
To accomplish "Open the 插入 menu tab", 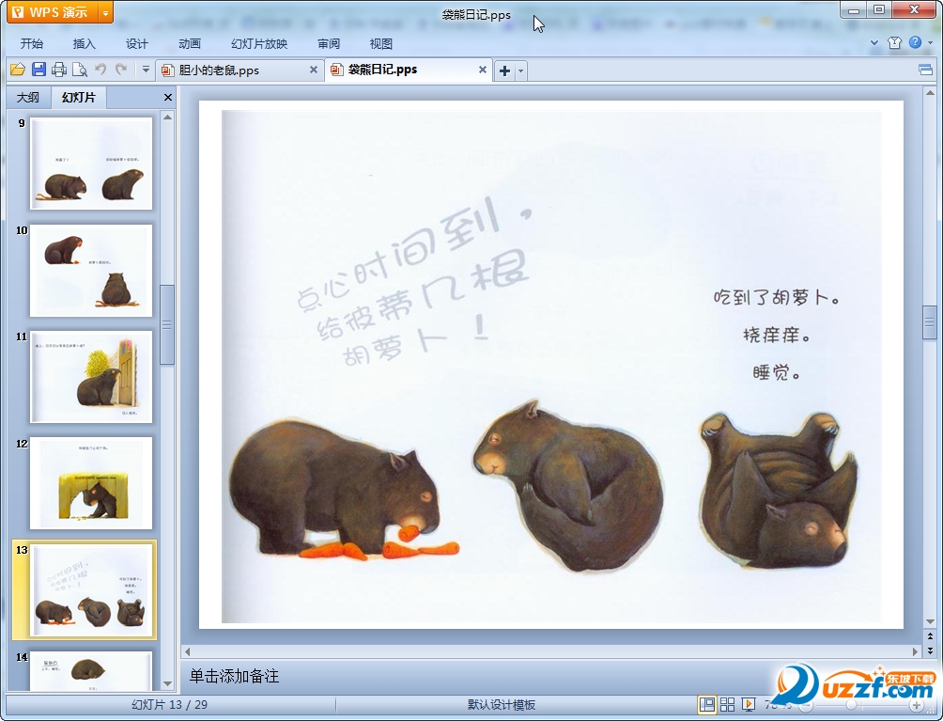I will click(x=84, y=43).
